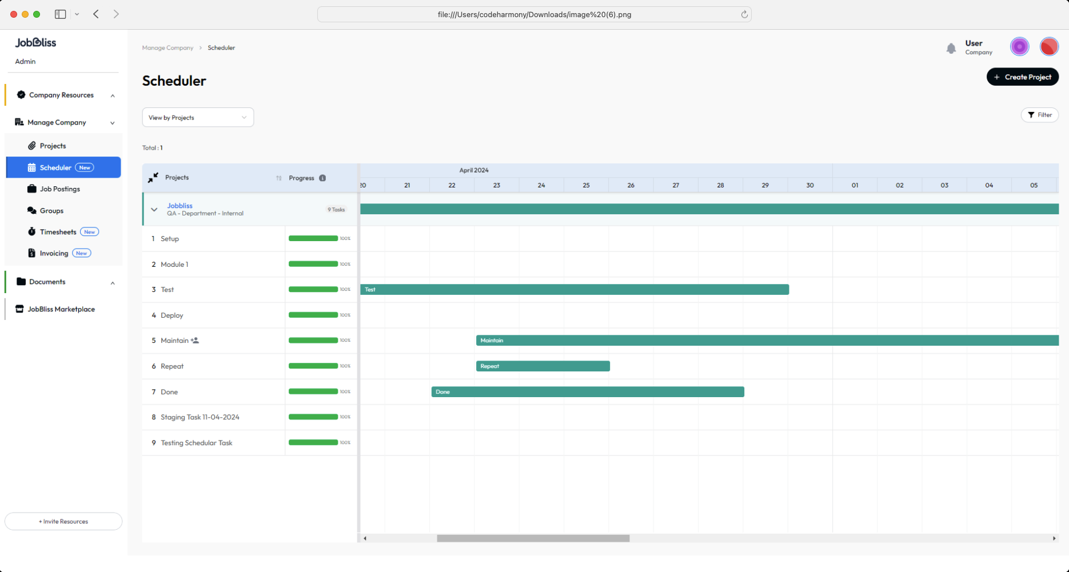
Task: Collapse the Jobbliss project row chevron
Action: tap(154, 210)
